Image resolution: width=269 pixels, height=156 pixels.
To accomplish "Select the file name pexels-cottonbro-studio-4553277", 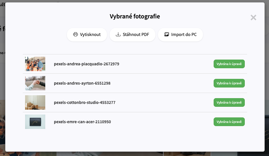I will tap(84, 102).
